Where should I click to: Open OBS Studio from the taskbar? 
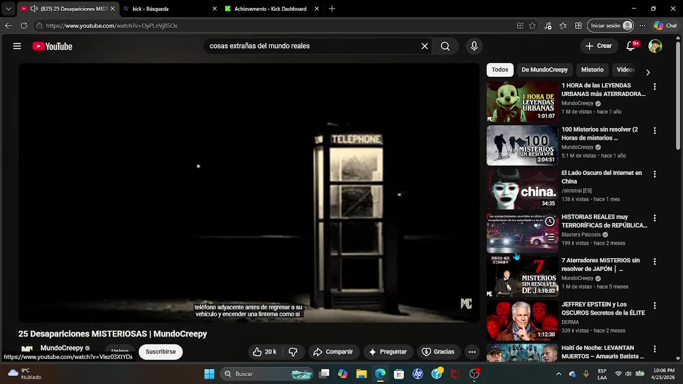(x=474, y=374)
